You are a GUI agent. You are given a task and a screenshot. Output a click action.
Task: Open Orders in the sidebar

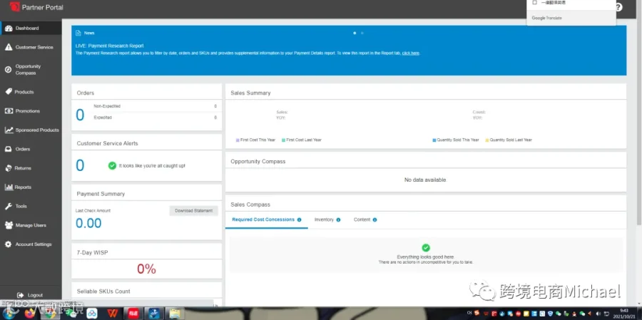[x=31, y=149]
